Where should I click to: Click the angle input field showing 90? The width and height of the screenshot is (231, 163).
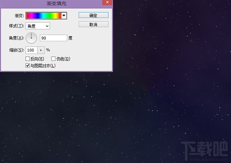pos(53,38)
